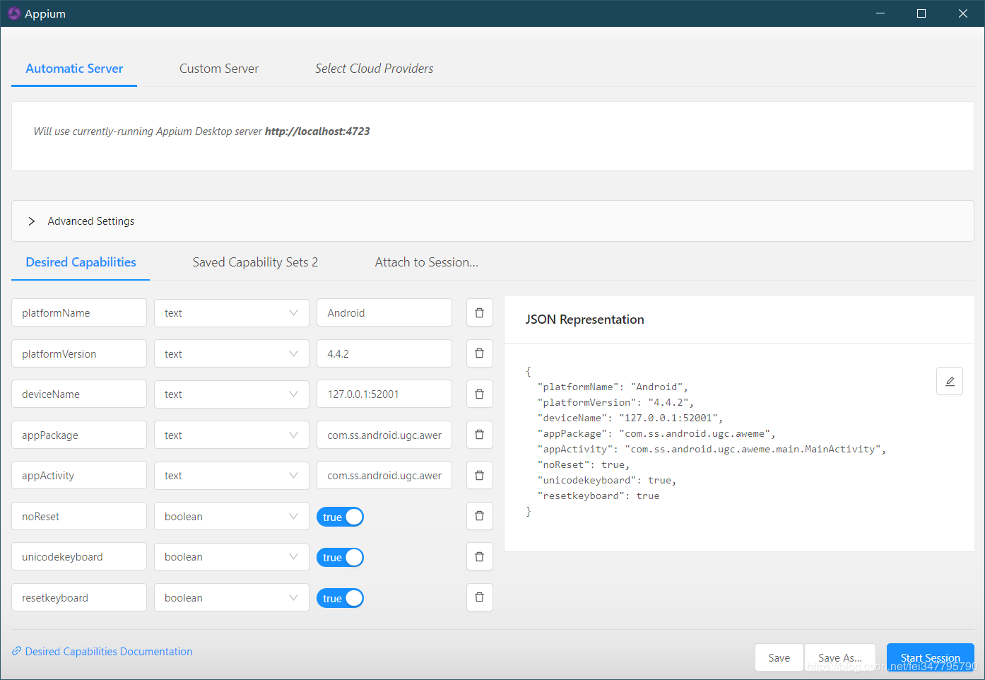Switch to Attach to Session tab

coord(427,262)
